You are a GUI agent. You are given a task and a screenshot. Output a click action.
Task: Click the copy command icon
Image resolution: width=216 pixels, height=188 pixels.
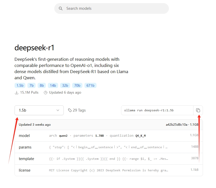point(198,110)
